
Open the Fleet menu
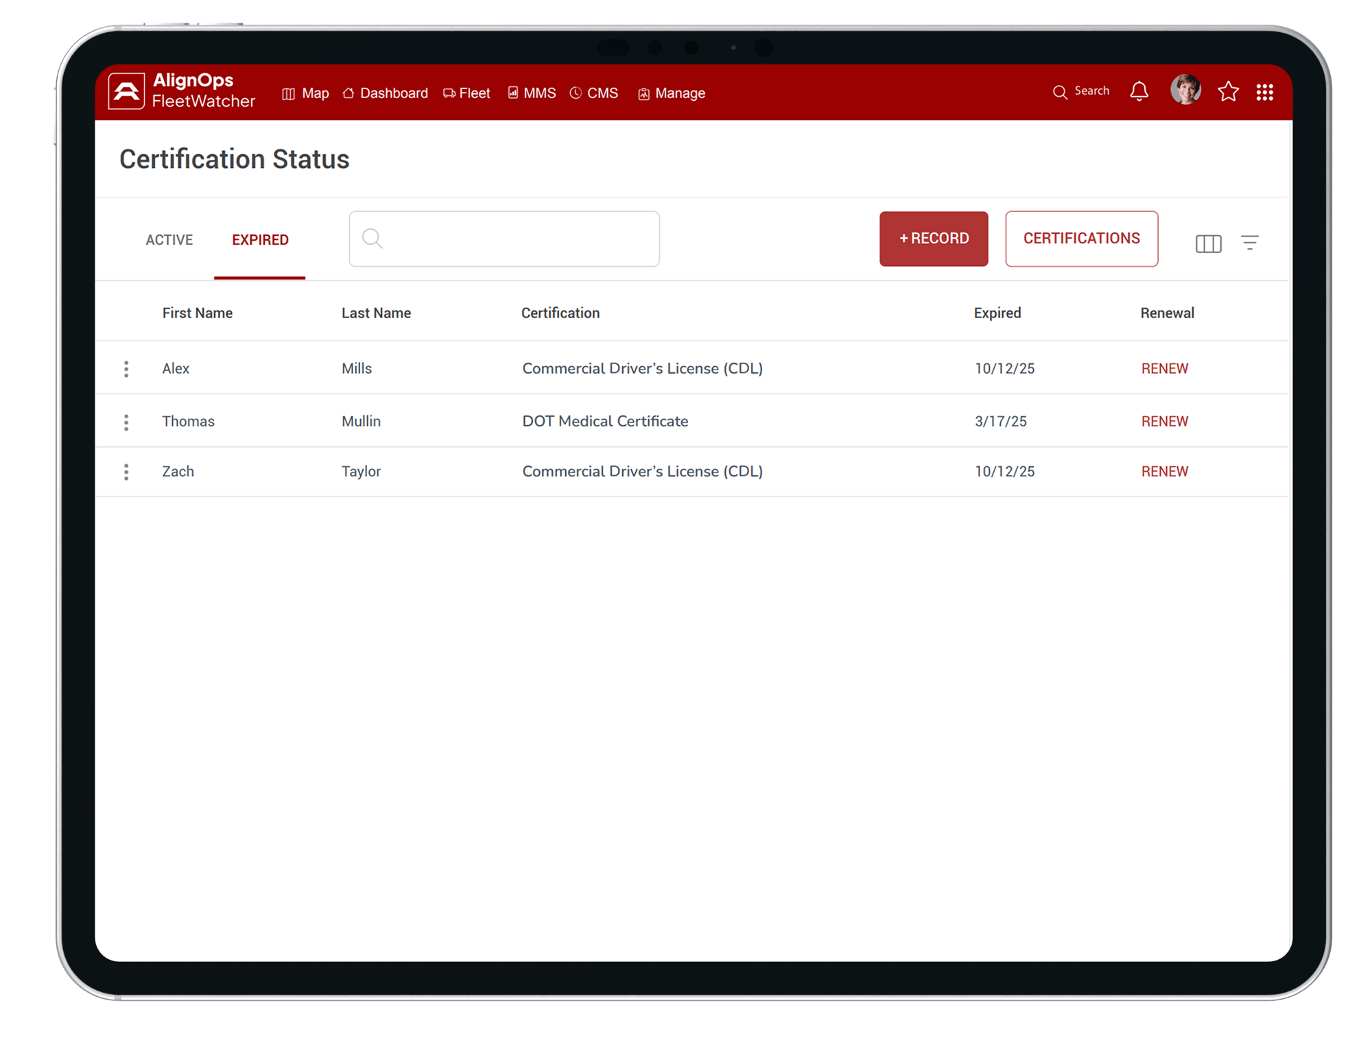tap(466, 93)
